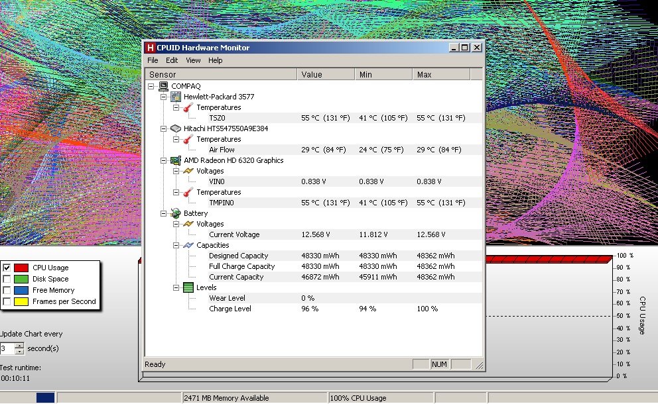
Task: Click the yellow Frames per Second swatch
Action: pyautogui.click(x=21, y=302)
